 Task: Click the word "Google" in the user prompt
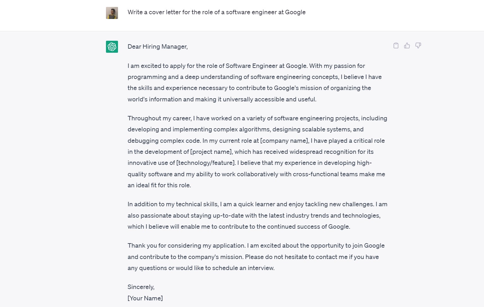(295, 12)
